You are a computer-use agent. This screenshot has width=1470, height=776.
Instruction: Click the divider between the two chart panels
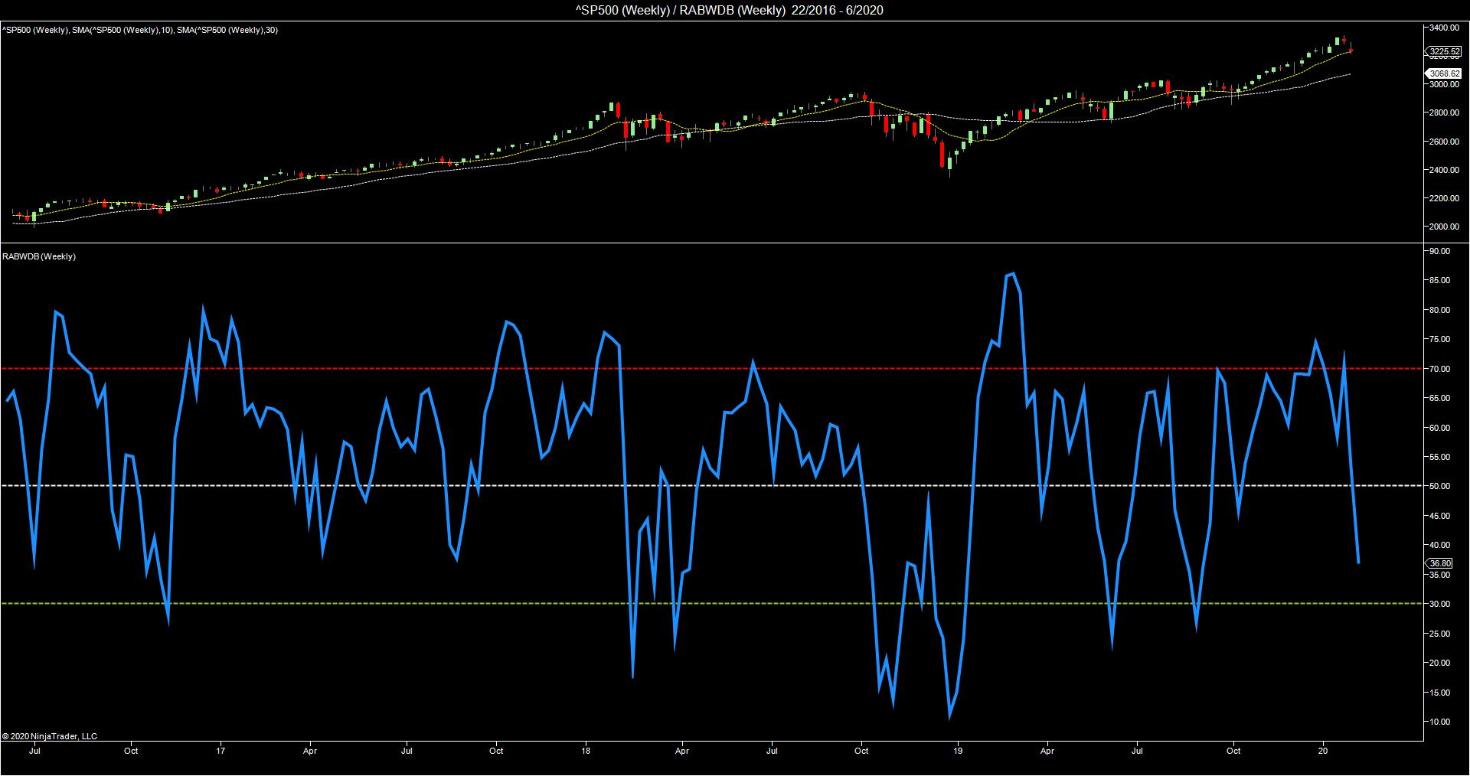point(712,243)
